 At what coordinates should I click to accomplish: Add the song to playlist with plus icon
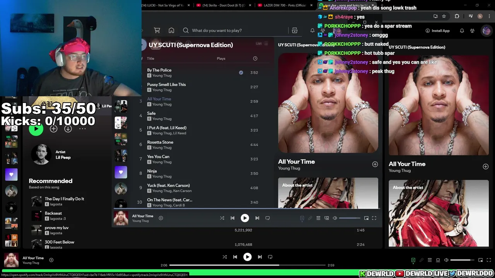click(x=53, y=129)
